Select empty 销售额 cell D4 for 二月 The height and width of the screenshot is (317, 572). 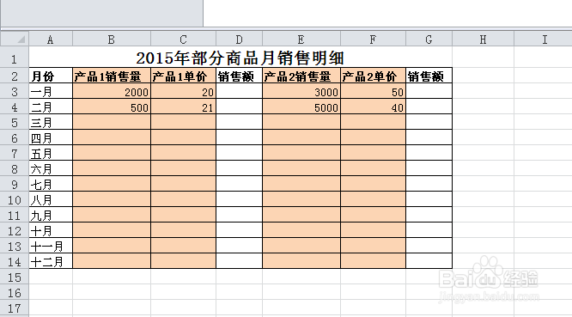(x=240, y=107)
